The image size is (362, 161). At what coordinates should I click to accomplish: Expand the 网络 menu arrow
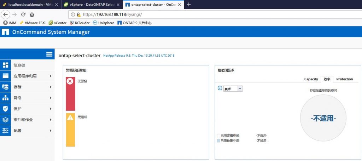pos(51,98)
